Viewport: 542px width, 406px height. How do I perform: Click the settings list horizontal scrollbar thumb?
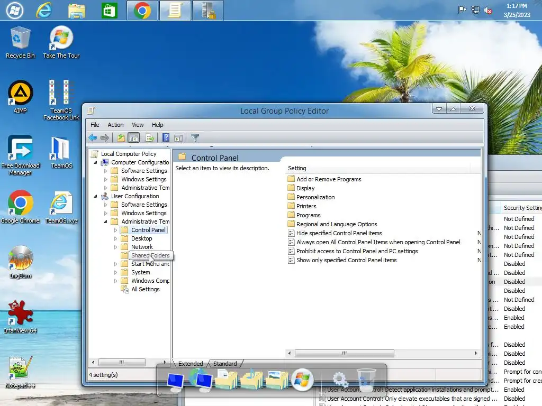click(x=344, y=353)
